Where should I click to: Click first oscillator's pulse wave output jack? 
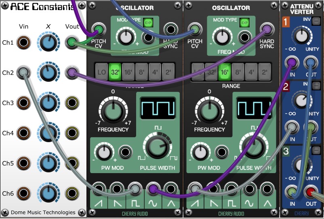pos(135,188)
